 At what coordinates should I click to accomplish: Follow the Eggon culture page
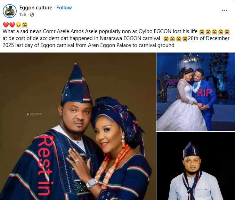(64, 8)
